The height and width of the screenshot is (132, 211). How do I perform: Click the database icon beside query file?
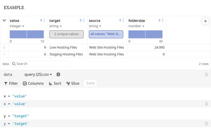tap(58, 75)
